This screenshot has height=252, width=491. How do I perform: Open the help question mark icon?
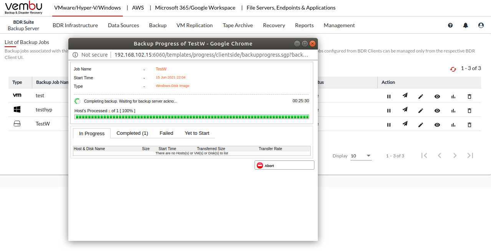pyautogui.click(x=450, y=25)
